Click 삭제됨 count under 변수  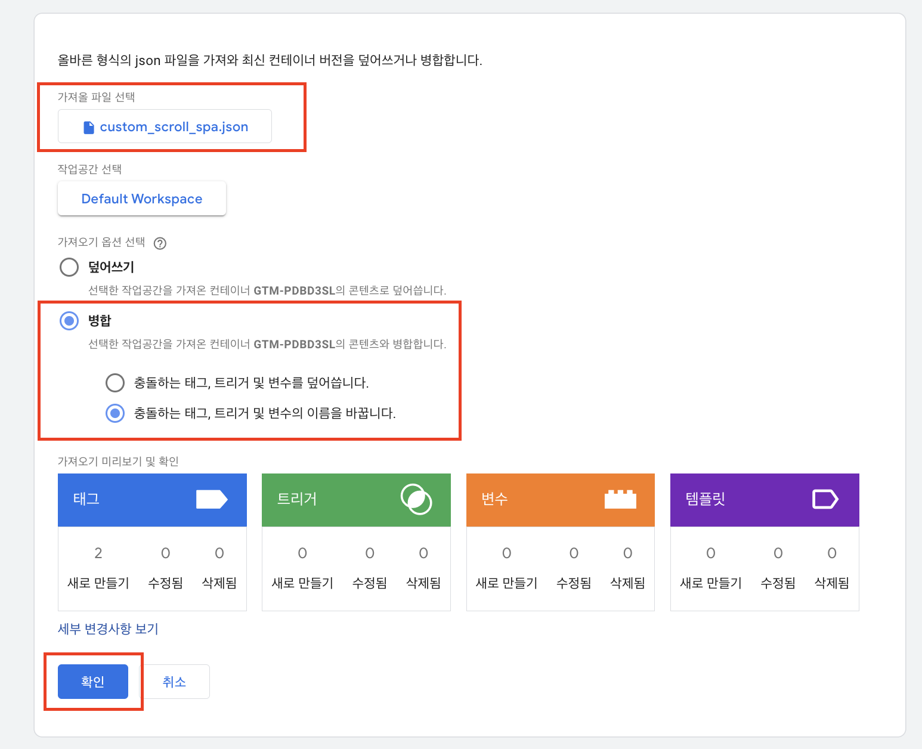click(x=628, y=553)
